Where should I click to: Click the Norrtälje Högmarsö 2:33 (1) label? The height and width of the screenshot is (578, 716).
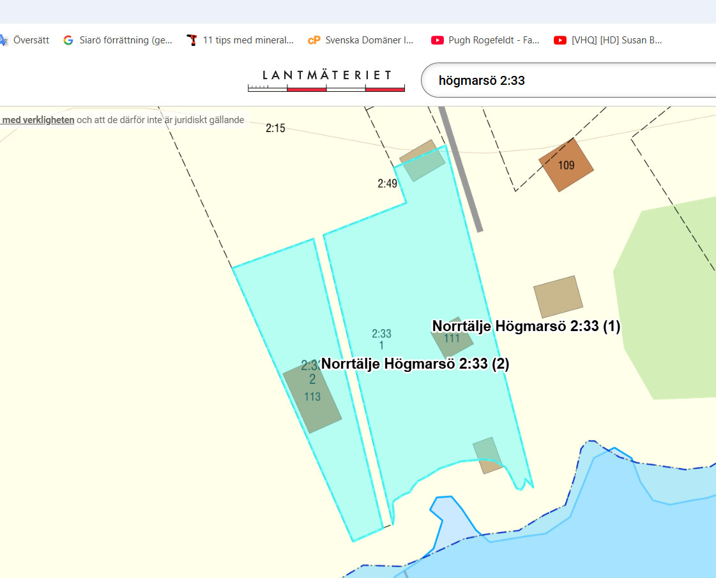pyautogui.click(x=526, y=327)
